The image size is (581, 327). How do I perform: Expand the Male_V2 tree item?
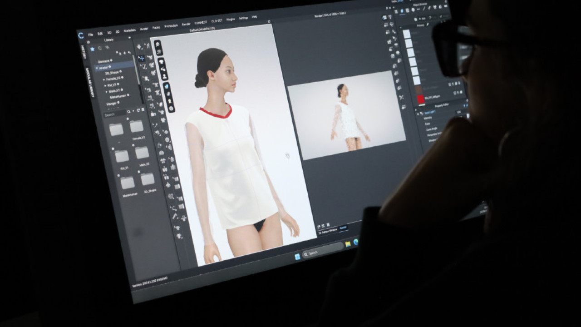pos(107,91)
